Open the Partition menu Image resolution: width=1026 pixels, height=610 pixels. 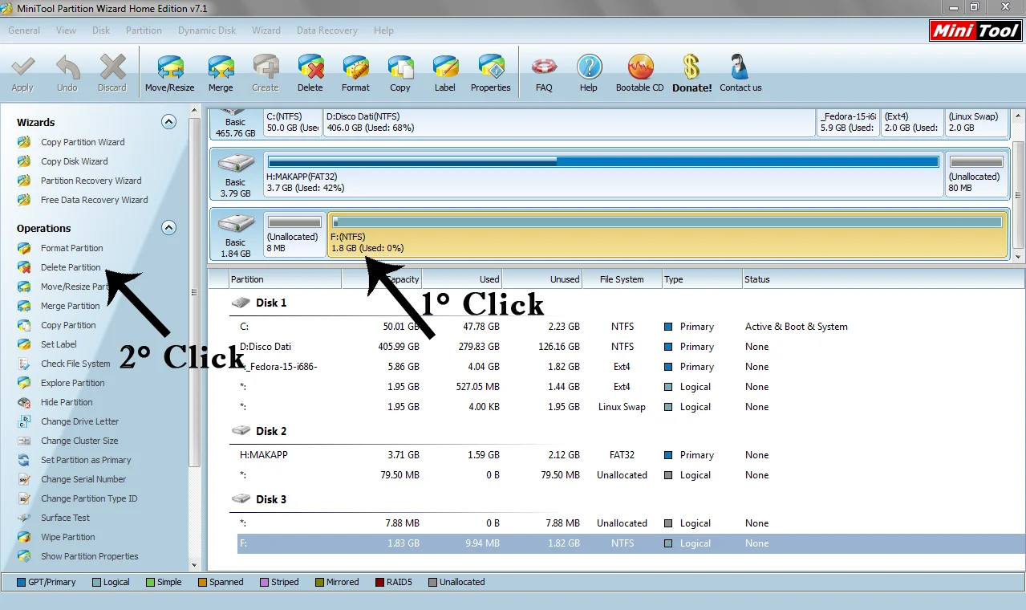point(144,31)
